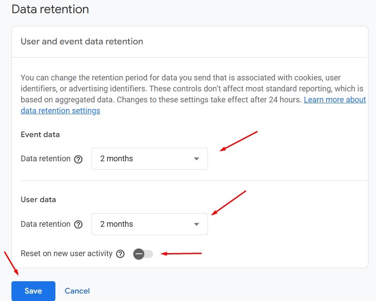
Task: Click the Event data retention help icon
Action: click(x=78, y=159)
